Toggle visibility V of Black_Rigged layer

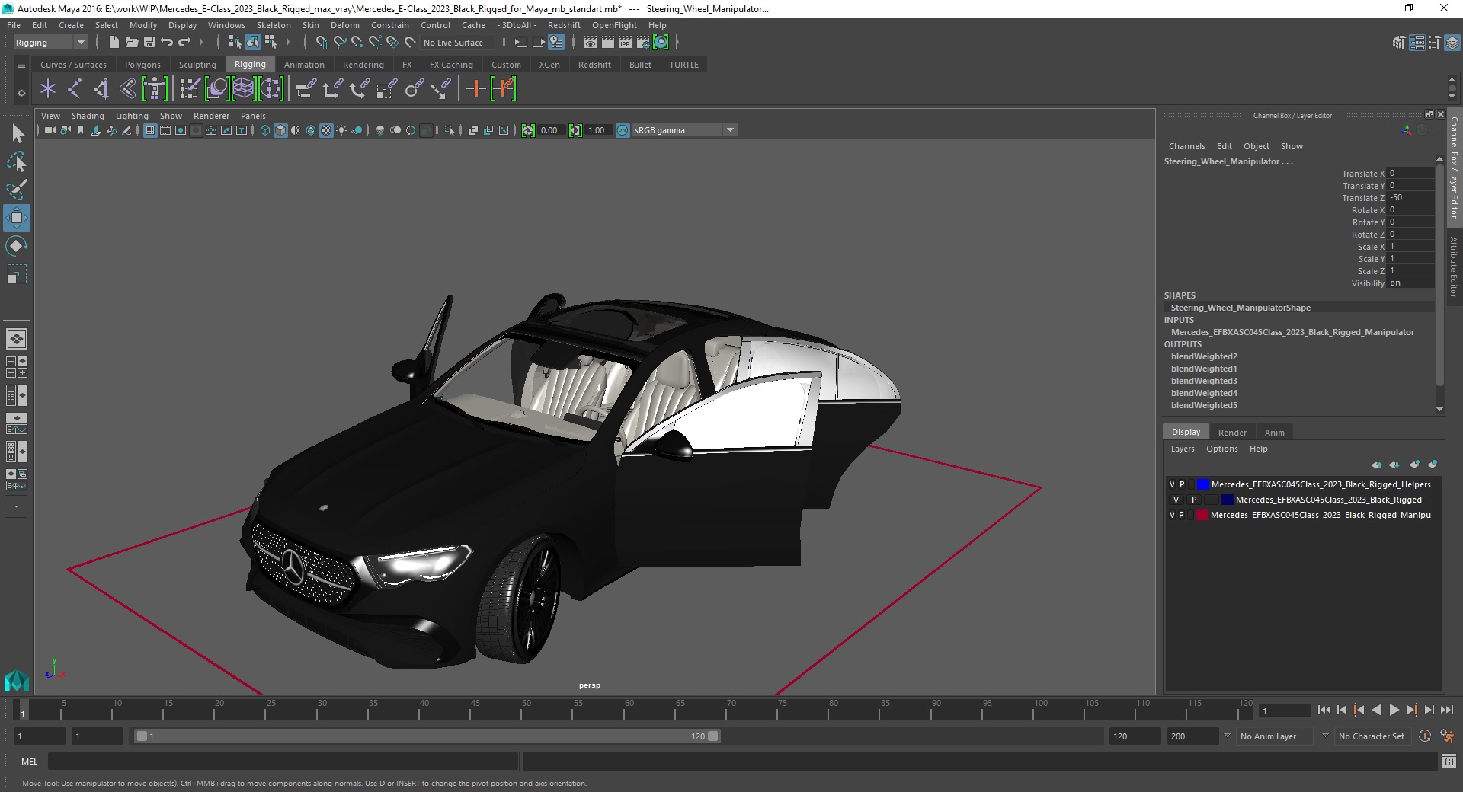click(x=1176, y=500)
